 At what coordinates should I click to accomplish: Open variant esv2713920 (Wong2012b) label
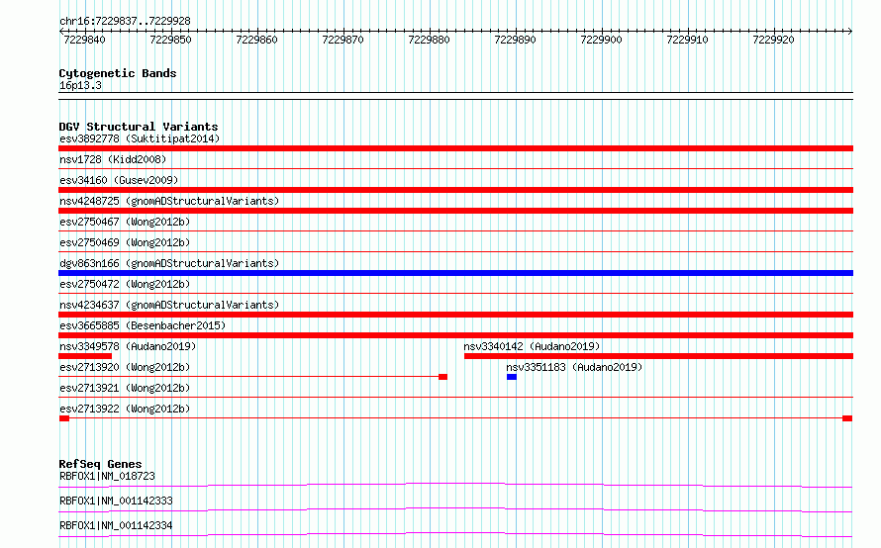125,367
